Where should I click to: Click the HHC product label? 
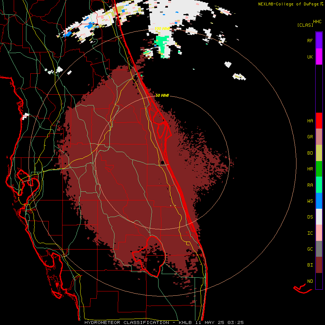tap(317, 22)
